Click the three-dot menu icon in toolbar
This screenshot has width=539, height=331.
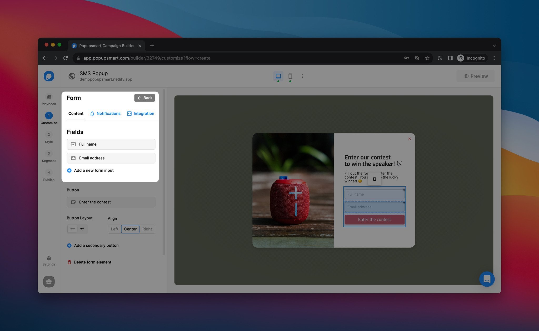tap(302, 76)
